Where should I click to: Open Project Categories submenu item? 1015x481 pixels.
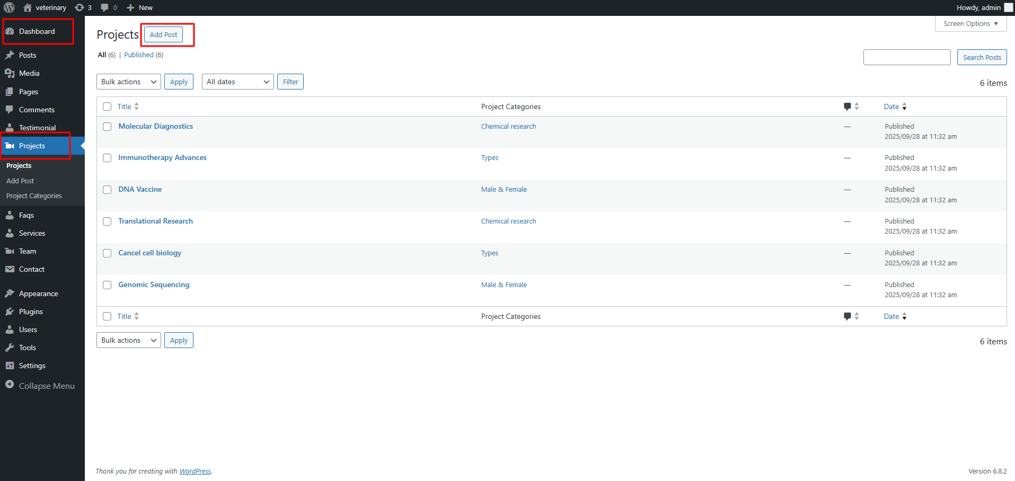[34, 196]
